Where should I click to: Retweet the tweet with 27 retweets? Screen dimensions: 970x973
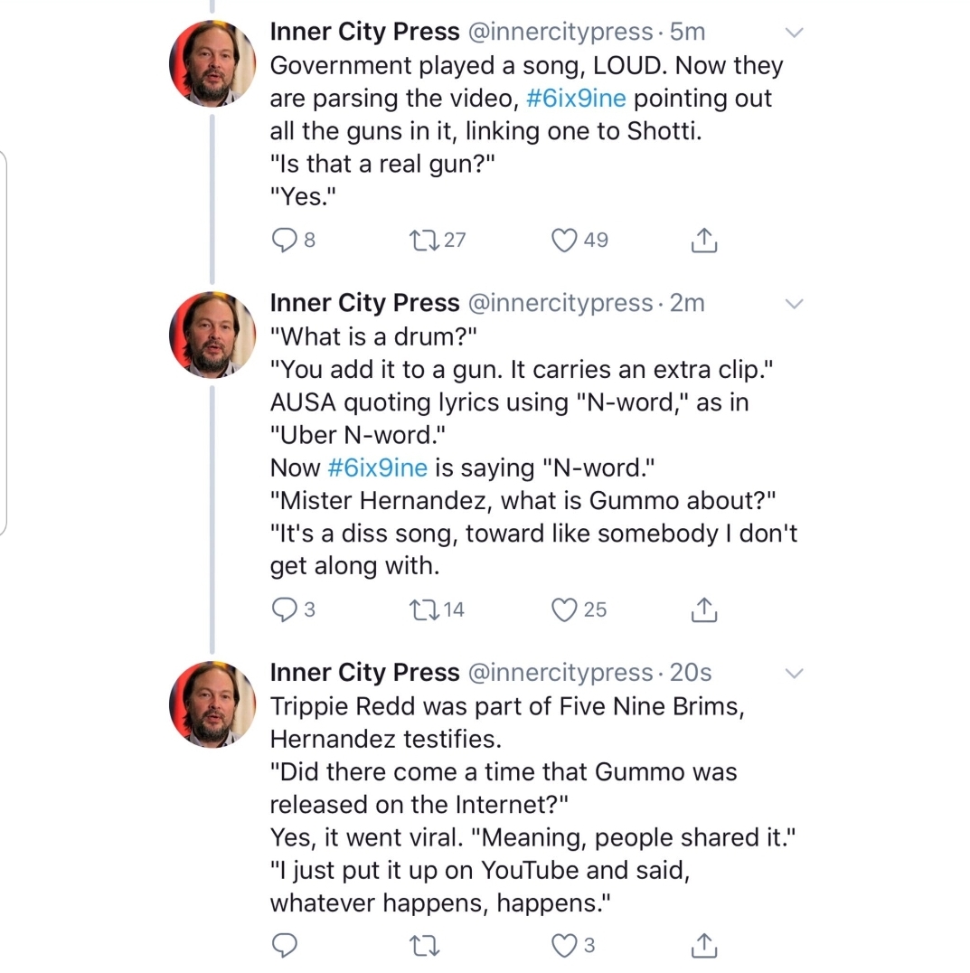pos(422,241)
